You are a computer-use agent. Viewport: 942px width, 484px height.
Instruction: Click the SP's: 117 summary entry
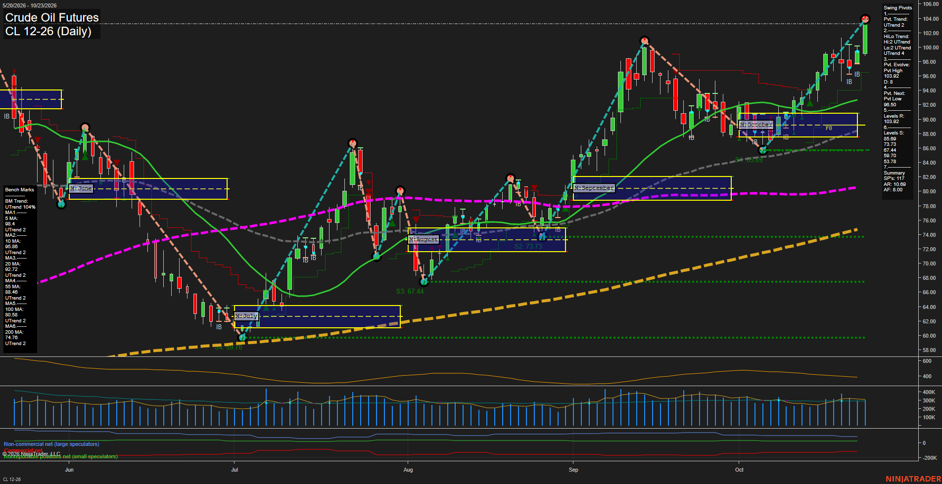coord(894,178)
